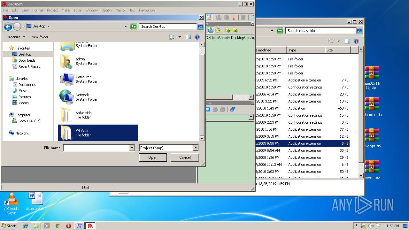
Task: Open Windows Media Player from taskbar
Action: (47, 226)
